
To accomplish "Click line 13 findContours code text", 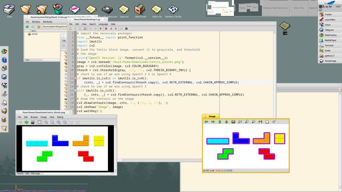I will point(161,83).
